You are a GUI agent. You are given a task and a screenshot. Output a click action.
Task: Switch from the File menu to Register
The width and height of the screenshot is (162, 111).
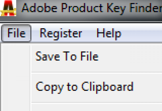point(61,34)
